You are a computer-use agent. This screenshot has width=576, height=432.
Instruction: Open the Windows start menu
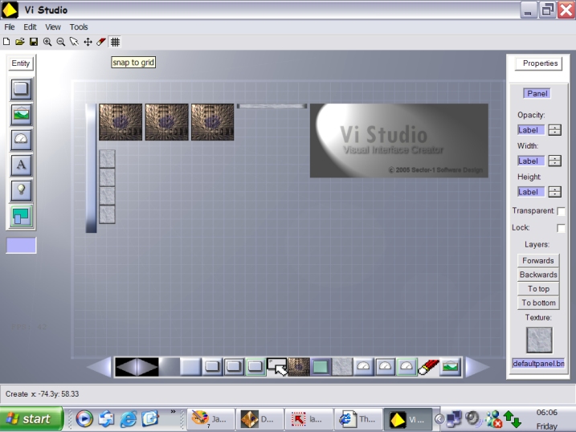point(31,419)
